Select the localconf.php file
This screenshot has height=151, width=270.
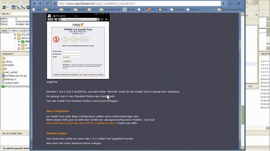10,83
